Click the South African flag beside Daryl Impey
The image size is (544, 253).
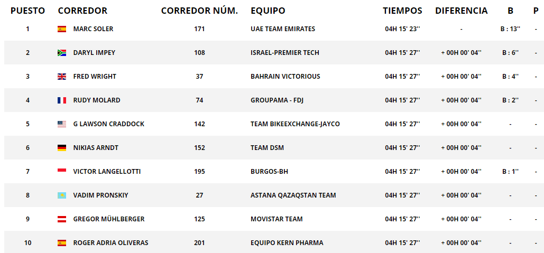pos(62,53)
